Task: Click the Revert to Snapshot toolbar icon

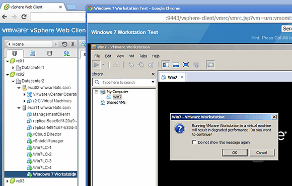Action: coord(141,65)
